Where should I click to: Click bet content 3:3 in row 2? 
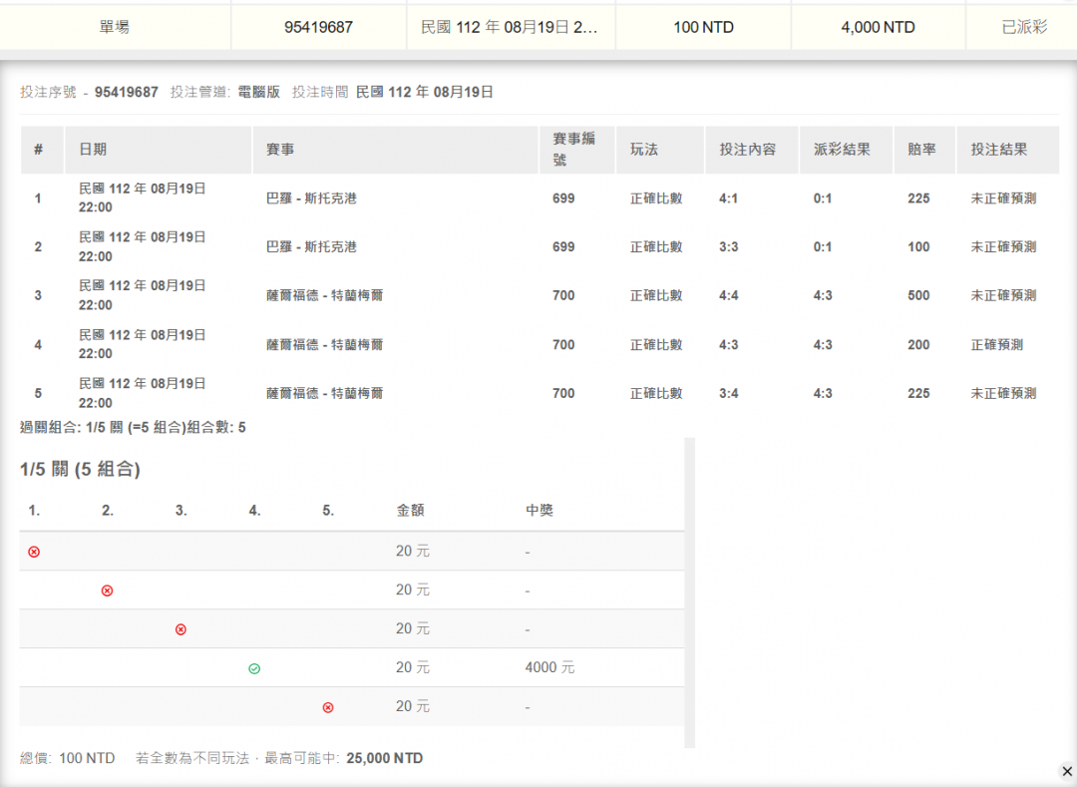coord(728,247)
